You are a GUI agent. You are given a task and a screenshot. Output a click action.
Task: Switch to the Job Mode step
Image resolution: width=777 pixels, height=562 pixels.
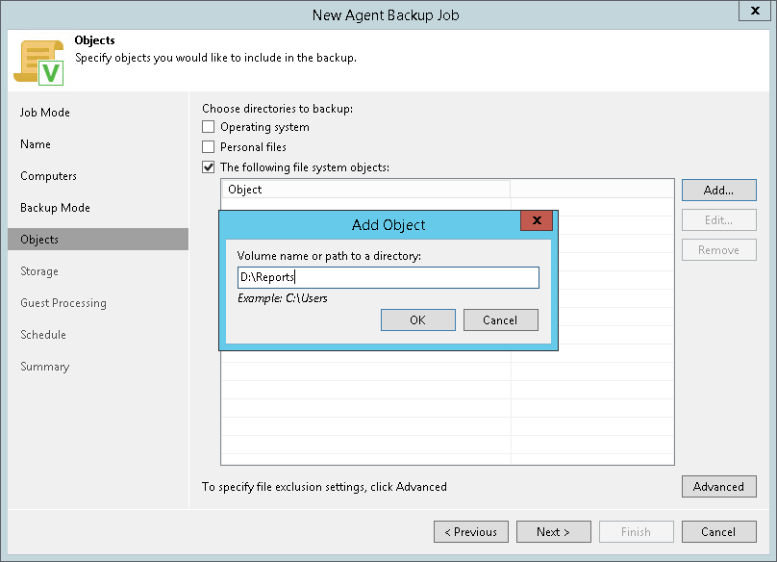pyautogui.click(x=45, y=113)
